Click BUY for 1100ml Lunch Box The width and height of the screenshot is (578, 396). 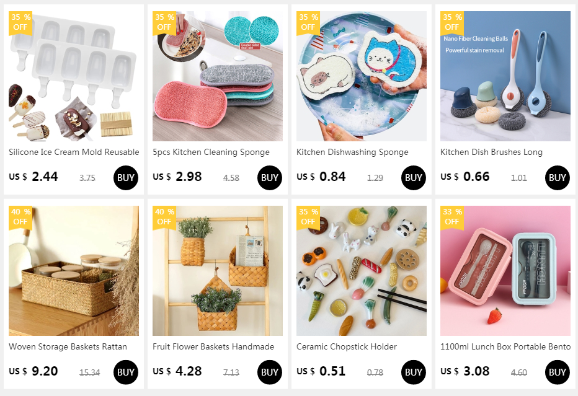[x=557, y=372]
